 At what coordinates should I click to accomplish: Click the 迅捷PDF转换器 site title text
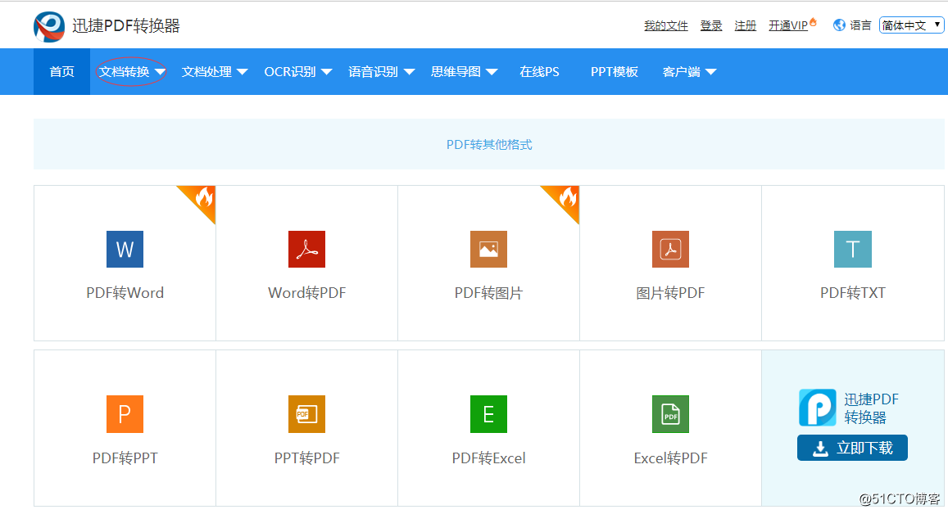pos(125,26)
